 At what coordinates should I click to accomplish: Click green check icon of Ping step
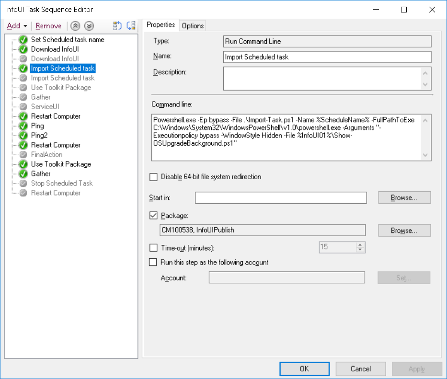click(x=23, y=126)
